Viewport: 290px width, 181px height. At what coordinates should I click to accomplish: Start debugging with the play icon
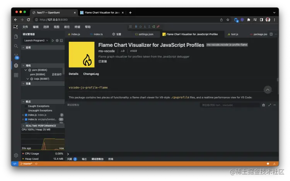coord(53,40)
